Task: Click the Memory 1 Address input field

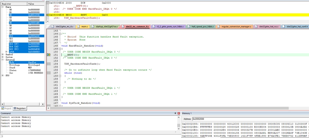Action: [250, 119]
